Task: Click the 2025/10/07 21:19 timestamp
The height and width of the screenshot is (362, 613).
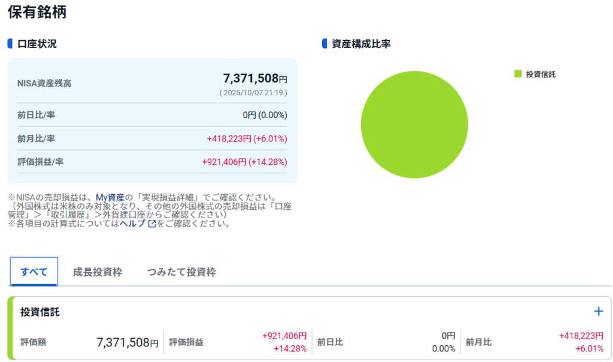Action: click(254, 93)
